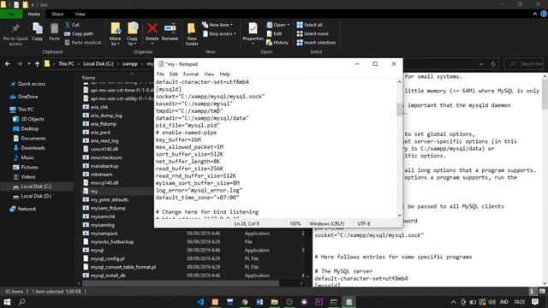Click 'Local Disk (C:)' in address bar
The image size is (548, 308).
coord(98,64)
